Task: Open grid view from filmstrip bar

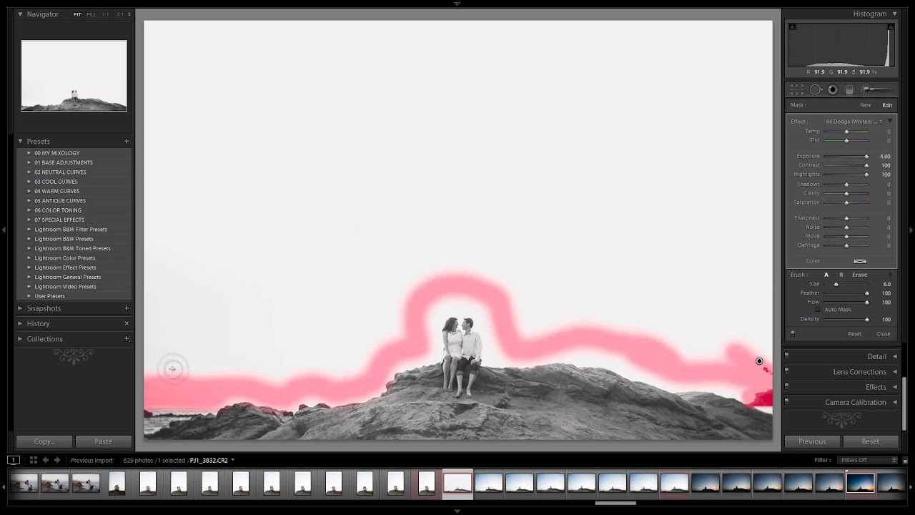Action: tap(33, 460)
